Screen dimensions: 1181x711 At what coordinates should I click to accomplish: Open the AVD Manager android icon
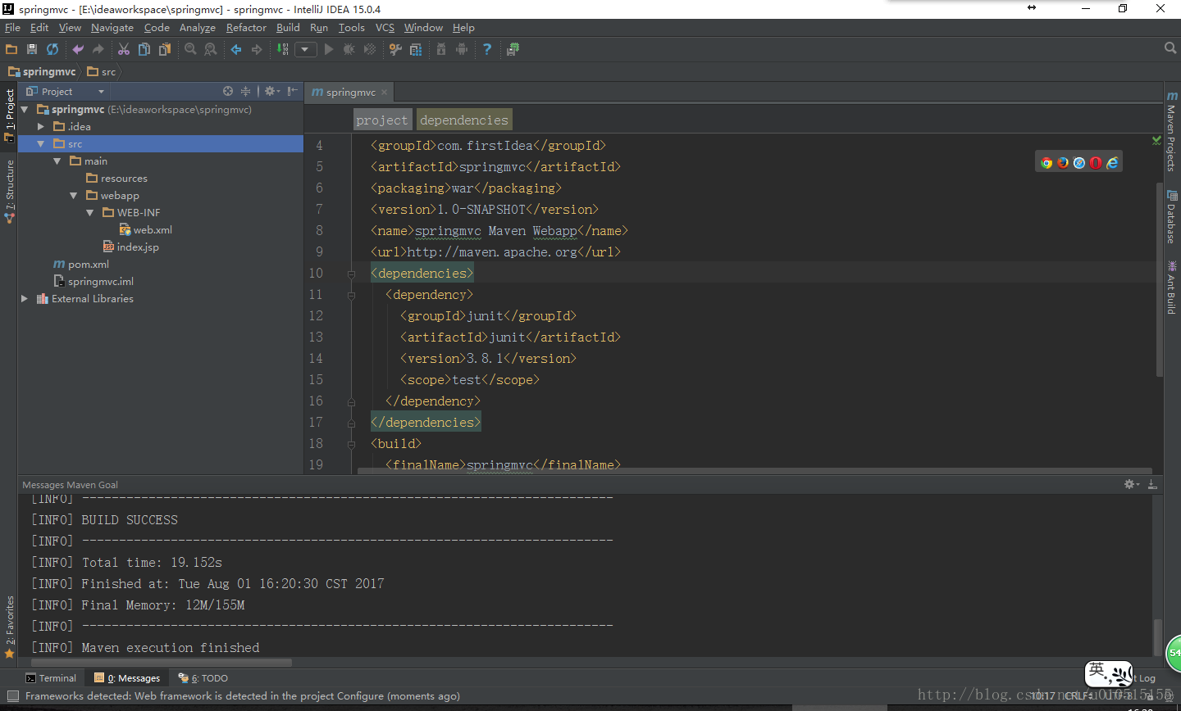[x=462, y=49]
